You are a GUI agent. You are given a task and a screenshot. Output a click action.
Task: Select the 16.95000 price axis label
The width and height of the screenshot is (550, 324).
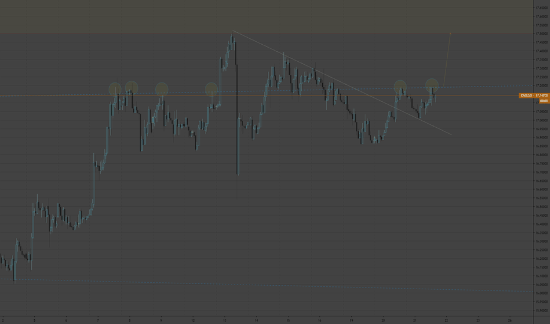(542, 129)
